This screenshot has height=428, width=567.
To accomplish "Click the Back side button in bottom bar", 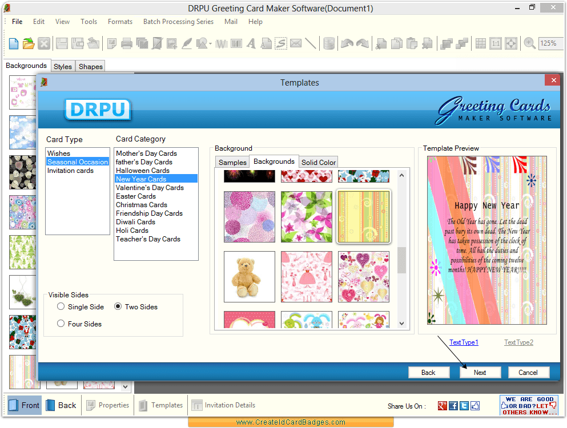I will [61, 405].
